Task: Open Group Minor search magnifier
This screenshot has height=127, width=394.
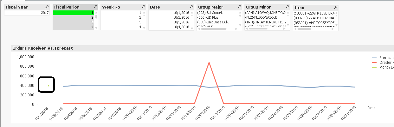Action: 287,7
